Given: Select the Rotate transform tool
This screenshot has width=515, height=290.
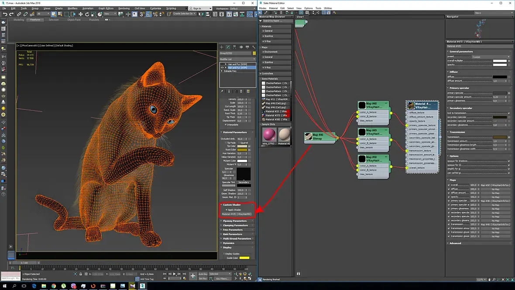Looking at the screenshot, I should [87, 14].
